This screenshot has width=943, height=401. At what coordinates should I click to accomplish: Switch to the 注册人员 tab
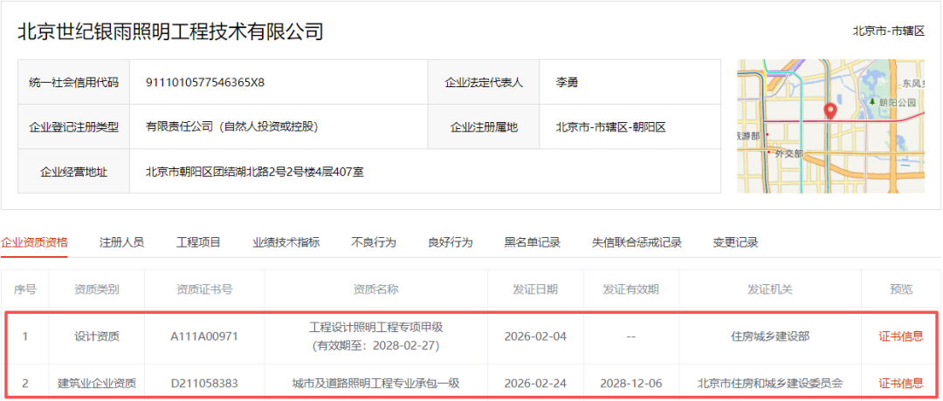pos(121,242)
